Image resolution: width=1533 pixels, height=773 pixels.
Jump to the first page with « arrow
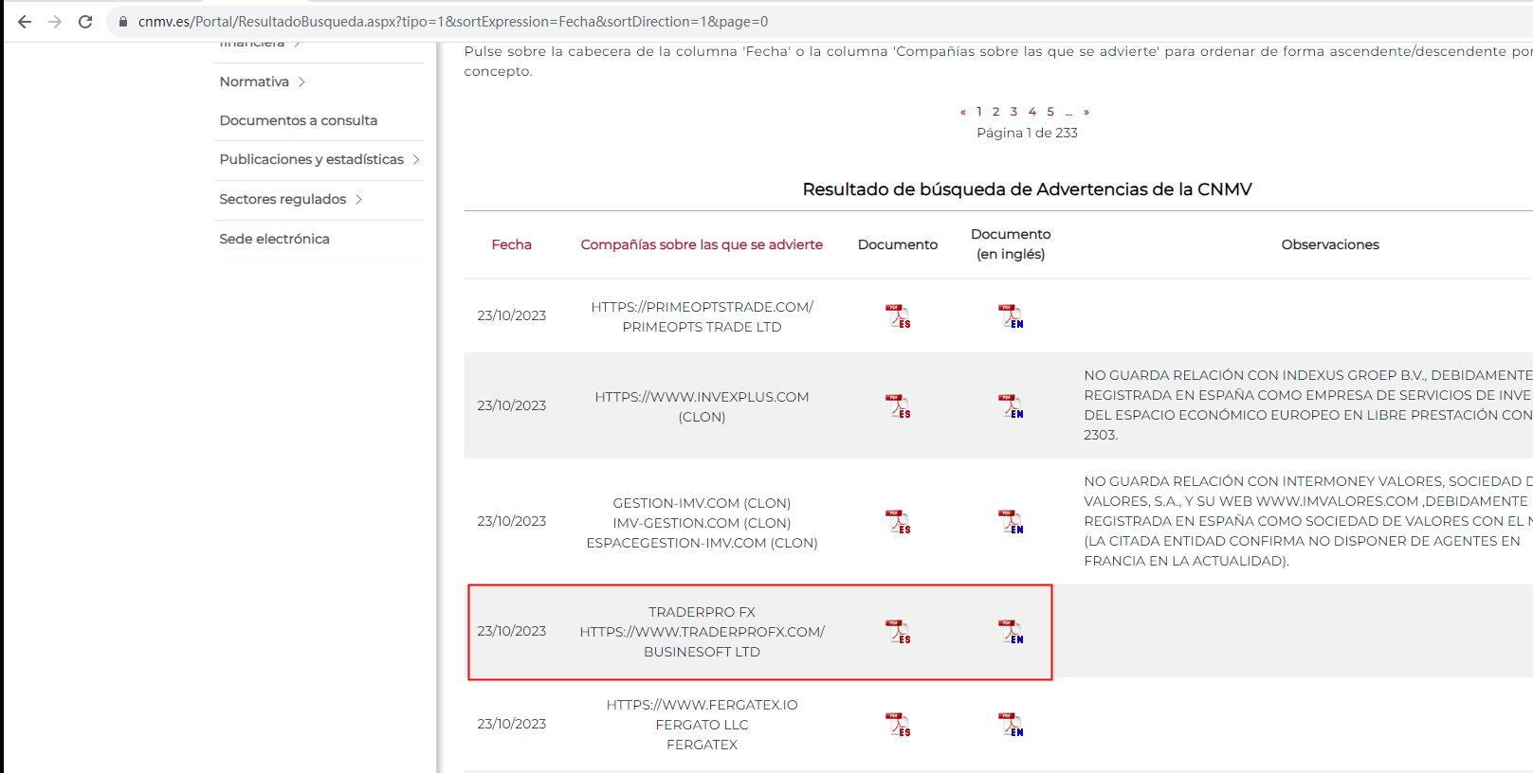pos(963,112)
